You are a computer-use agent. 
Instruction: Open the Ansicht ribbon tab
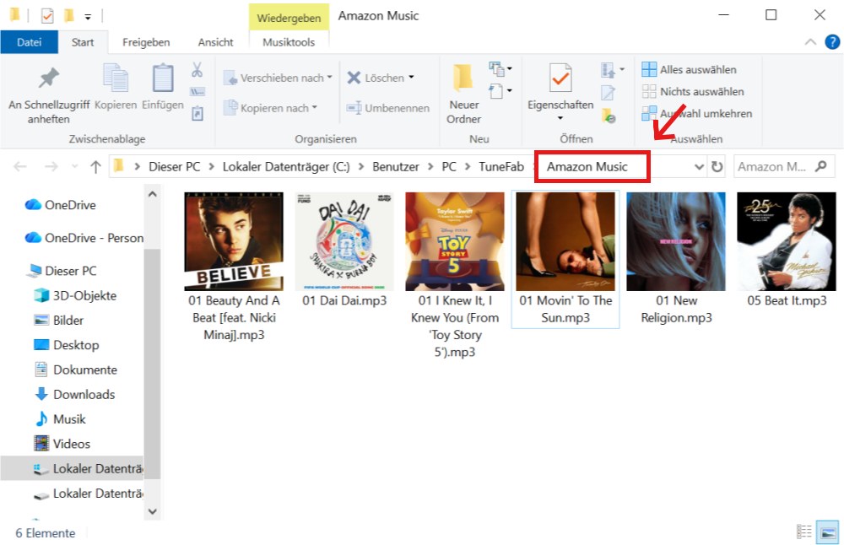tap(215, 42)
